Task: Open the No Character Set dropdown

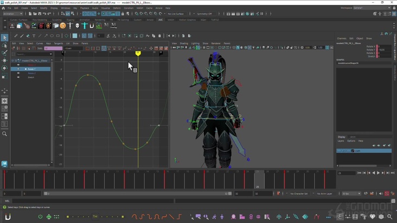Action: (x=299, y=193)
